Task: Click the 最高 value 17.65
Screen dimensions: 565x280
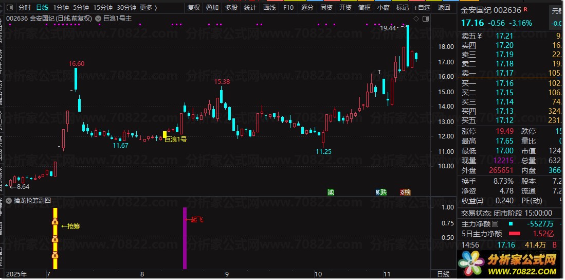Action: click(x=504, y=141)
